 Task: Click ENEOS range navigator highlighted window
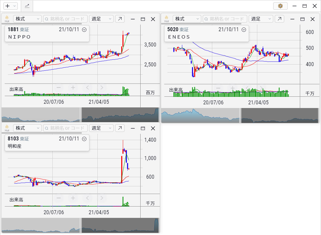280,116
